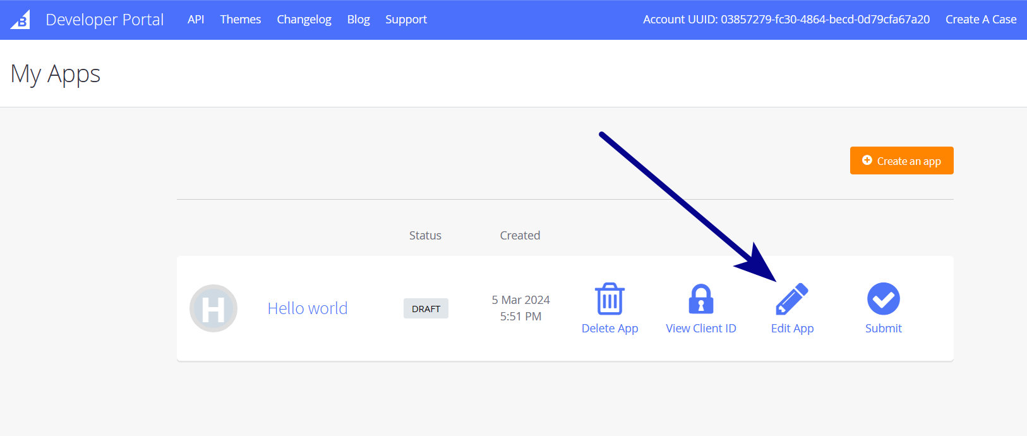Screen dimensions: 1027x436
Task: Click the Create A Case link
Action: tap(981, 20)
